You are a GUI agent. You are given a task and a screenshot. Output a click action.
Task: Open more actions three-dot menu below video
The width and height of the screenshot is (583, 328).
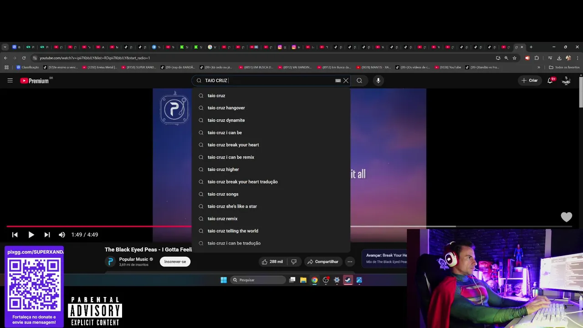point(350,261)
